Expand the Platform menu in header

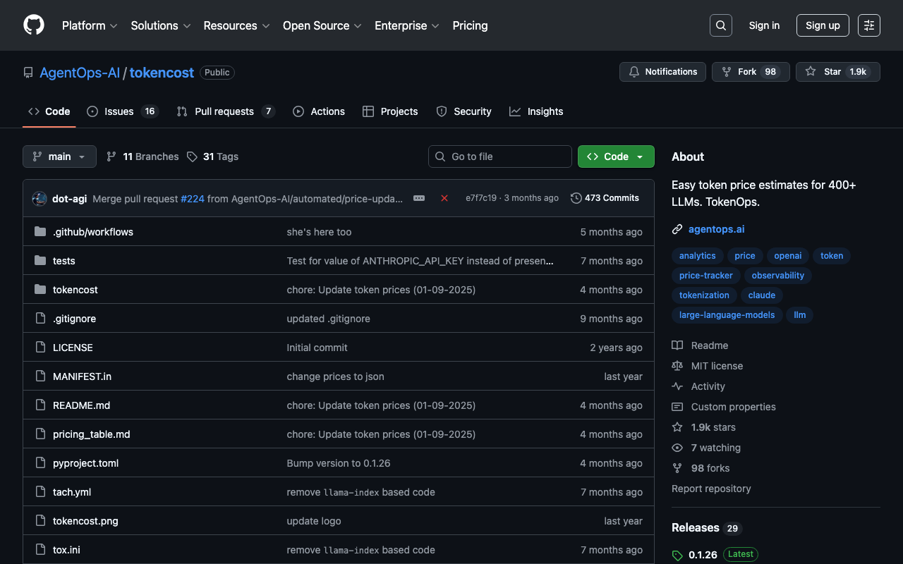pyautogui.click(x=90, y=25)
